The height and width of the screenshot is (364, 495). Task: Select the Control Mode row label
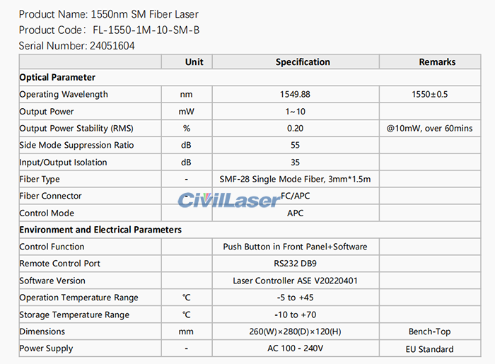[47, 213]
